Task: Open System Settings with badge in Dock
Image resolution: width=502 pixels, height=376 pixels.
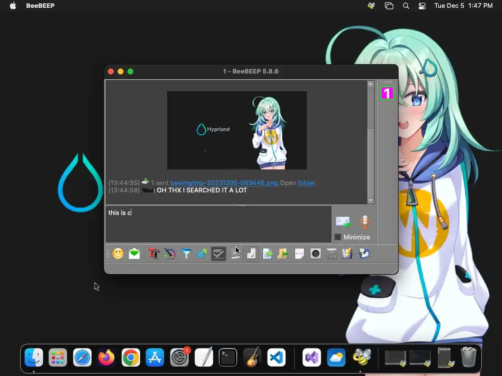Action: [x=179, y=357]
